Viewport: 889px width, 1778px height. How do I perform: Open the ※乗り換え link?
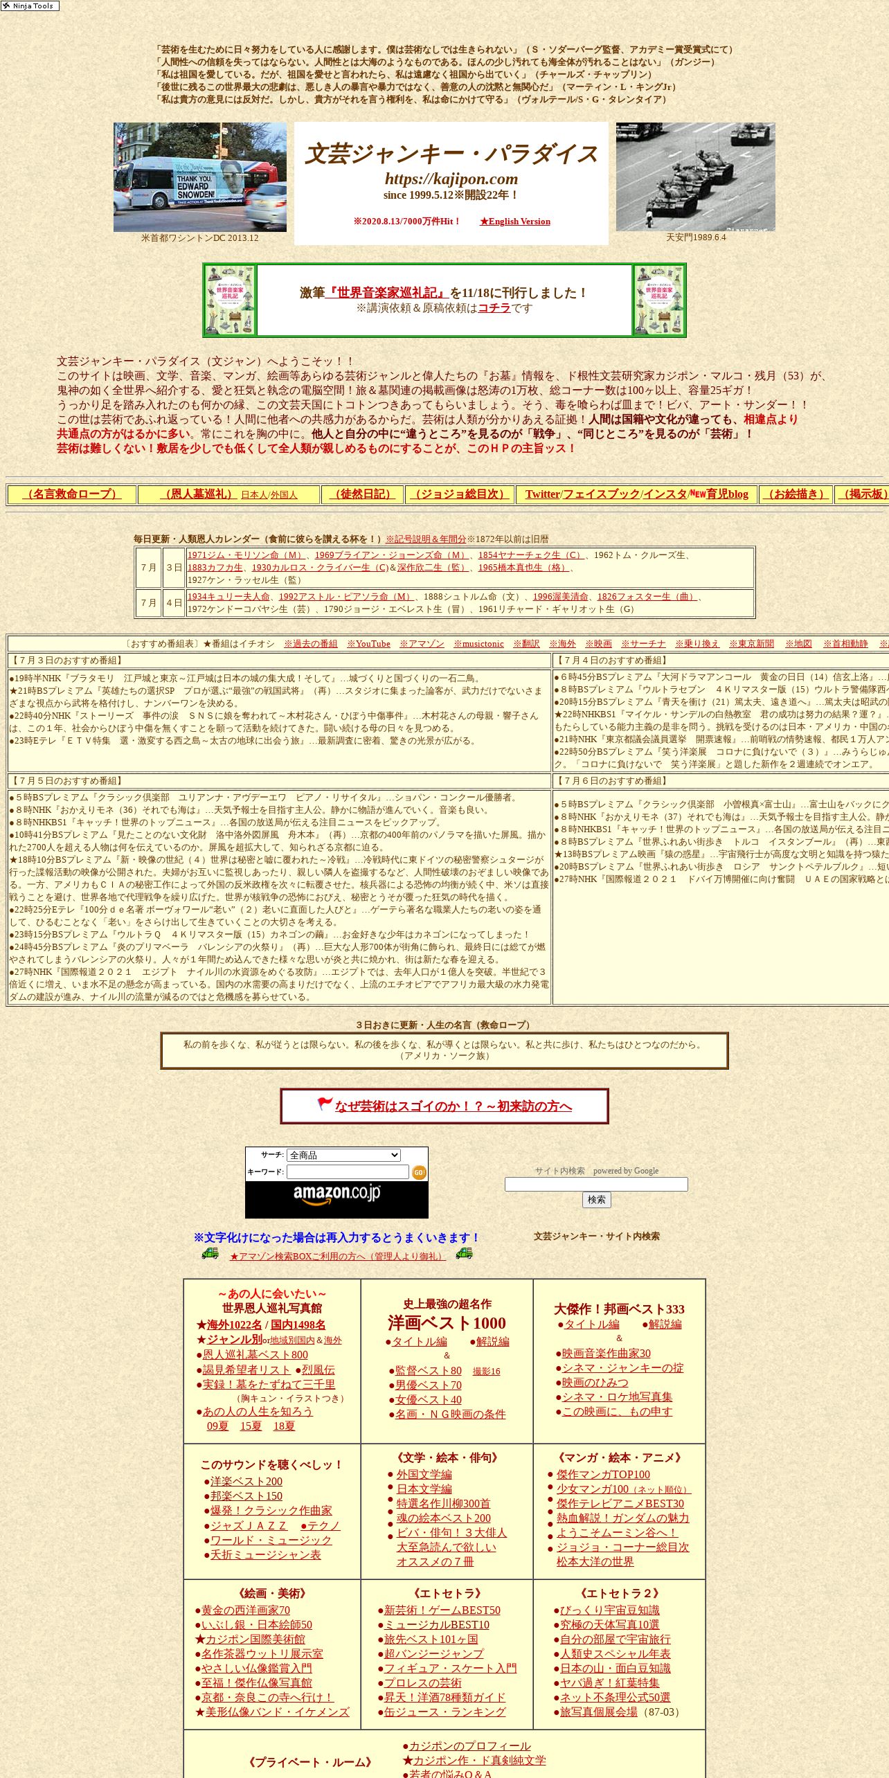697,644
